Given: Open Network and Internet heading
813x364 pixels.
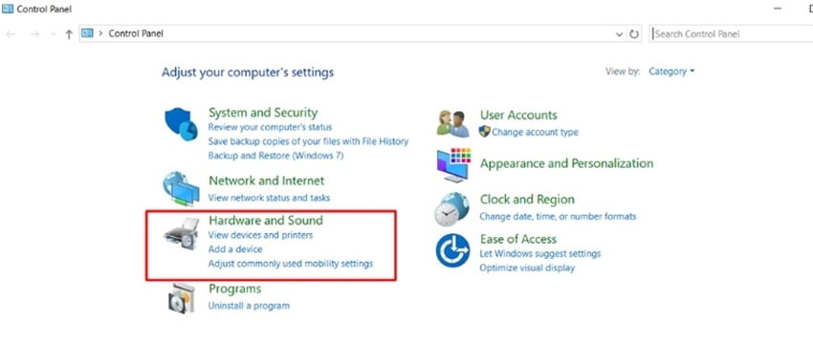Looking at the screenshot, I should click(x=267, y=181).
